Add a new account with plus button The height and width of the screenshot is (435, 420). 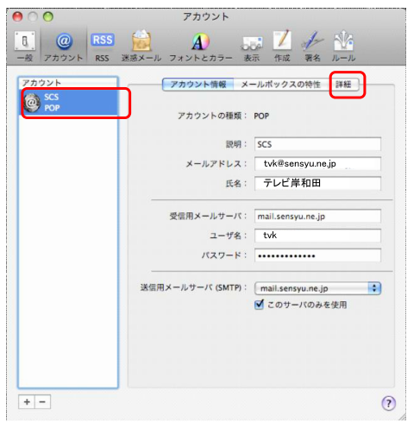(27, 401)
